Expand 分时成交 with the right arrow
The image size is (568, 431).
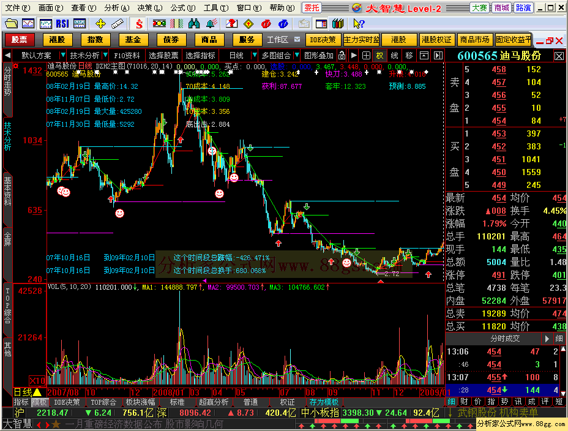547,339
